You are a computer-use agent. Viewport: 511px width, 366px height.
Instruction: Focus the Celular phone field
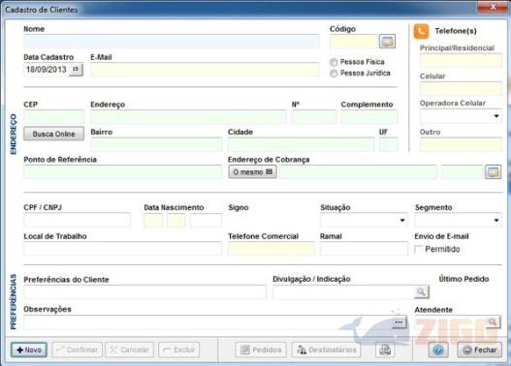461,89
